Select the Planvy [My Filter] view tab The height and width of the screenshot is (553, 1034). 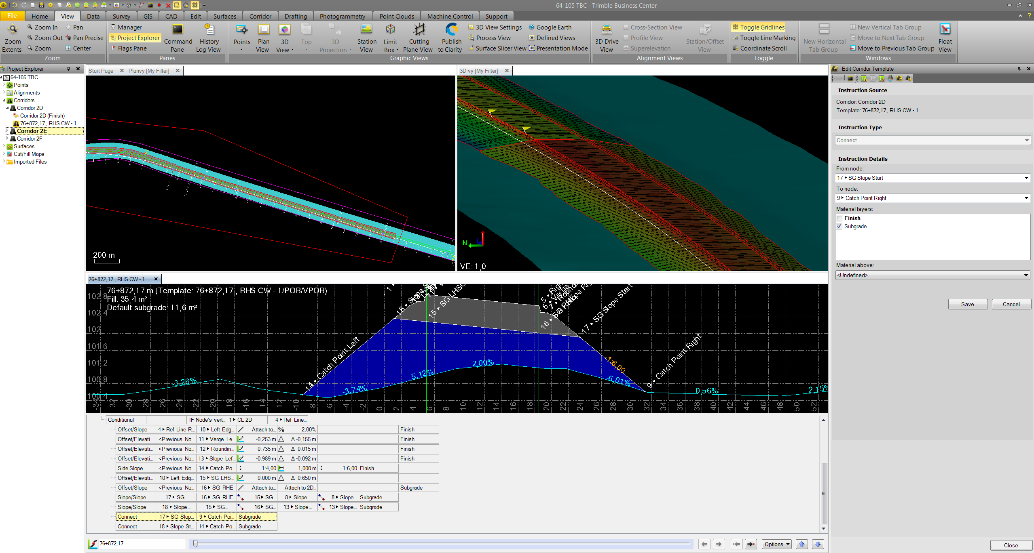coord(148,70)
